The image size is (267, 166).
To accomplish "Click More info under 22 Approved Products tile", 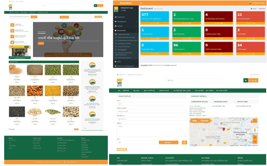I will click(x=250, y=23).
